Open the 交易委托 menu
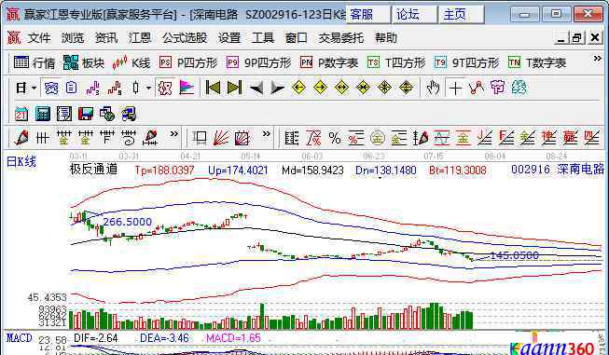Viewport: 609px width, 355px height. tap(341, 38)
